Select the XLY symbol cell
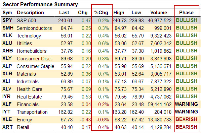 pos(7,58)
